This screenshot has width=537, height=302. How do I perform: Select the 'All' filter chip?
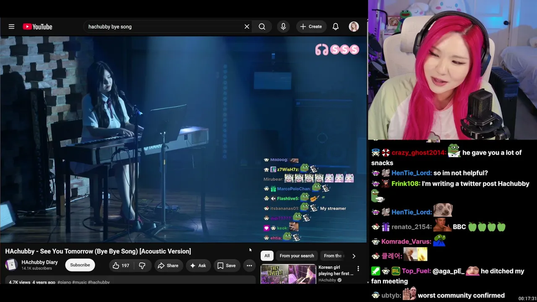(x=267, y=256)
